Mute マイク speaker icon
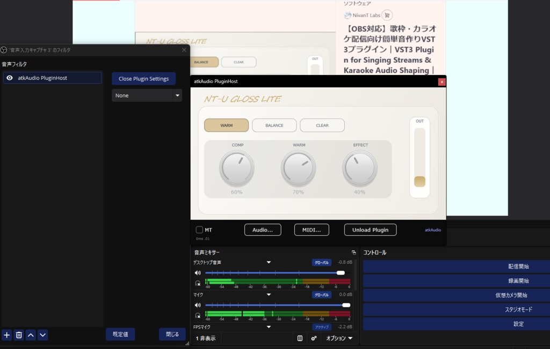 click(198, 305)
